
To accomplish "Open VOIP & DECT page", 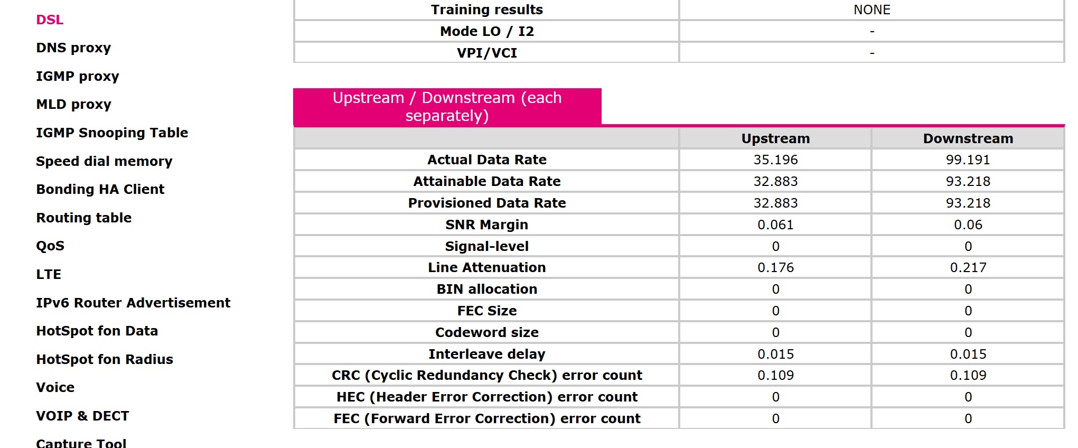I will point(82,416).
